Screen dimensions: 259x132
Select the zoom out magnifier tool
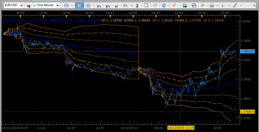108,6
